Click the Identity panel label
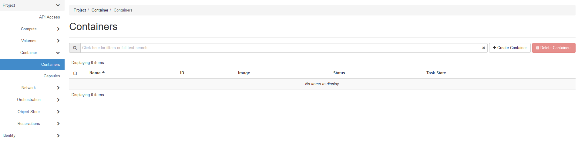This screenshot has width=578, height=141. coord(9,136)
